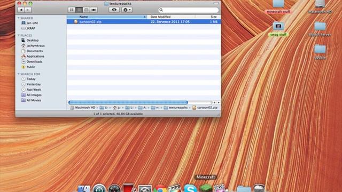The image size is (342, 192).
Task: Click the horizontal scrollbar thumb
Action: tap(128, 102)
